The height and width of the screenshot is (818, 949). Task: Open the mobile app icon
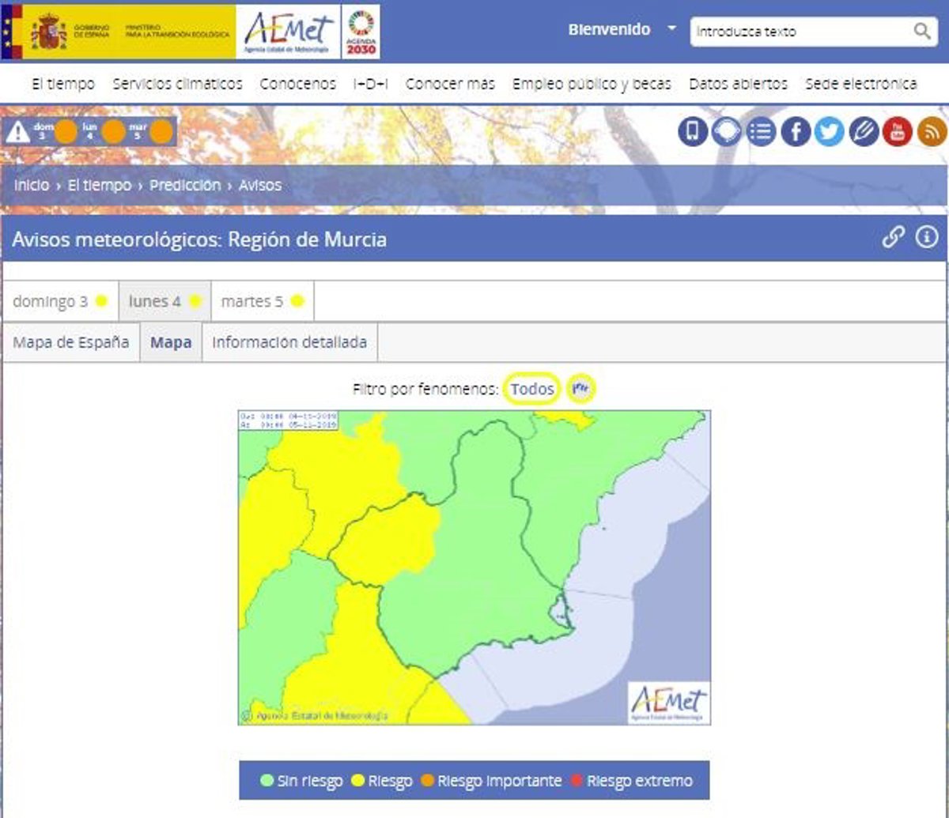pos(692,132)
